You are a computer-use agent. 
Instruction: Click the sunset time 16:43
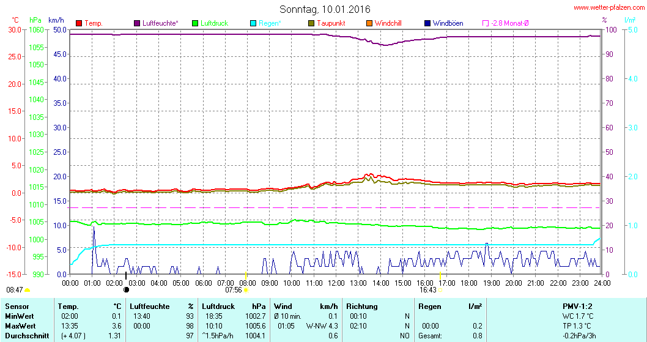point(428,290)
